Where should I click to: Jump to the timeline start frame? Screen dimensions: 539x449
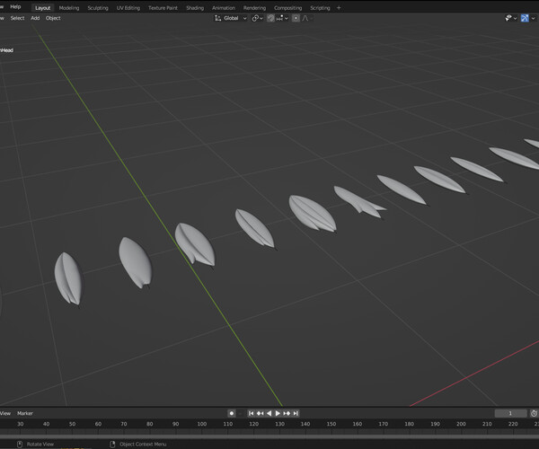tap(252, 413)
